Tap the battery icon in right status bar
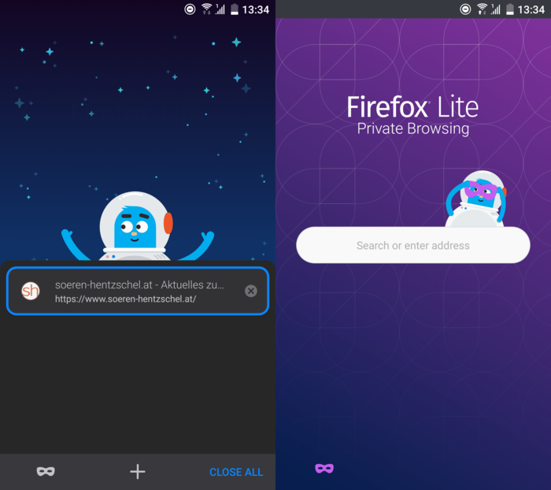Image resolution: width=551 pixels, height=490 pixels. (510, 9)
